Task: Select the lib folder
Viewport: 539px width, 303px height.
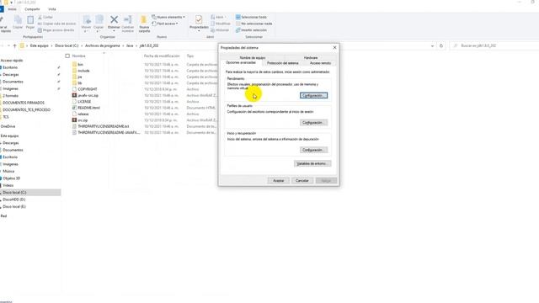Action: (x=80, y=83)
